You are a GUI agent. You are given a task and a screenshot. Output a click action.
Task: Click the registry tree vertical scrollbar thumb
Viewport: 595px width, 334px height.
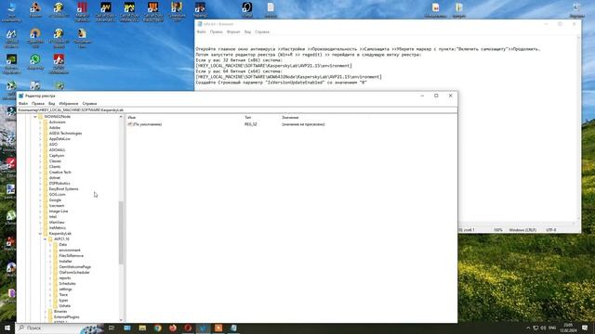(x=121, y=232)
